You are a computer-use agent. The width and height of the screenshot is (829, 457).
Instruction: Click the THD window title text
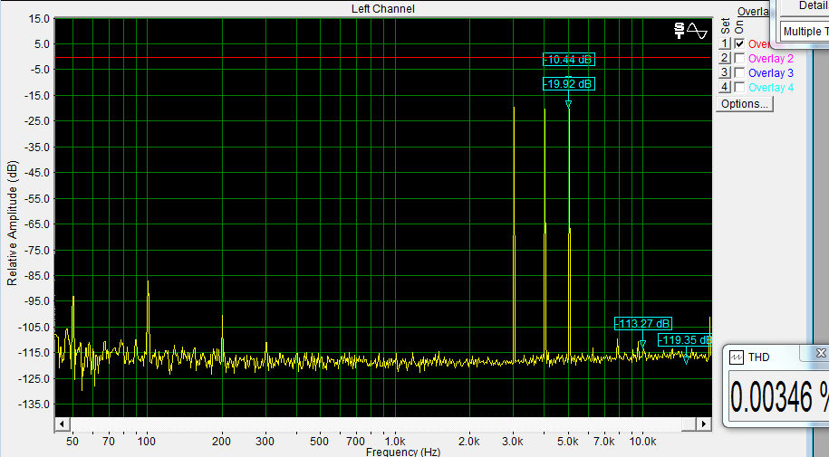[x=758, y=357]
